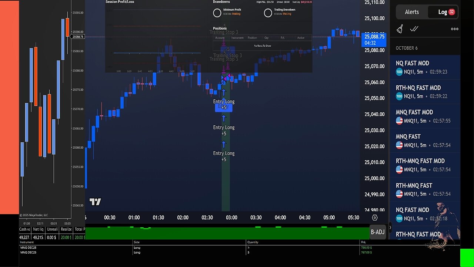
Task: Click the US flag icon on MNQ FAST entry
Action: [399, 145]
